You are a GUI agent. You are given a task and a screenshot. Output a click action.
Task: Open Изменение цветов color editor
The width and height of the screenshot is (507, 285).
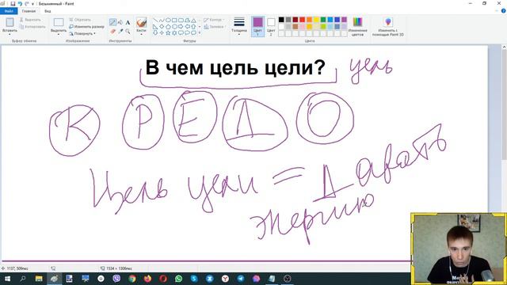(357, 26)
